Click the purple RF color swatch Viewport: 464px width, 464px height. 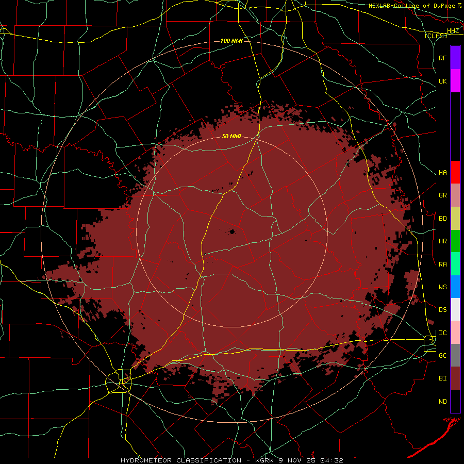pyautogui.click(x=455, y=58)
